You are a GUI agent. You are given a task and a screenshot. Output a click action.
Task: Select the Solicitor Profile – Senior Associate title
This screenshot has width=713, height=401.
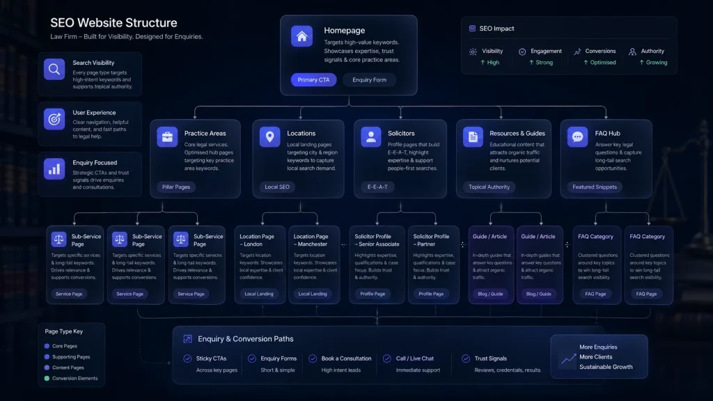click(377, 240)
